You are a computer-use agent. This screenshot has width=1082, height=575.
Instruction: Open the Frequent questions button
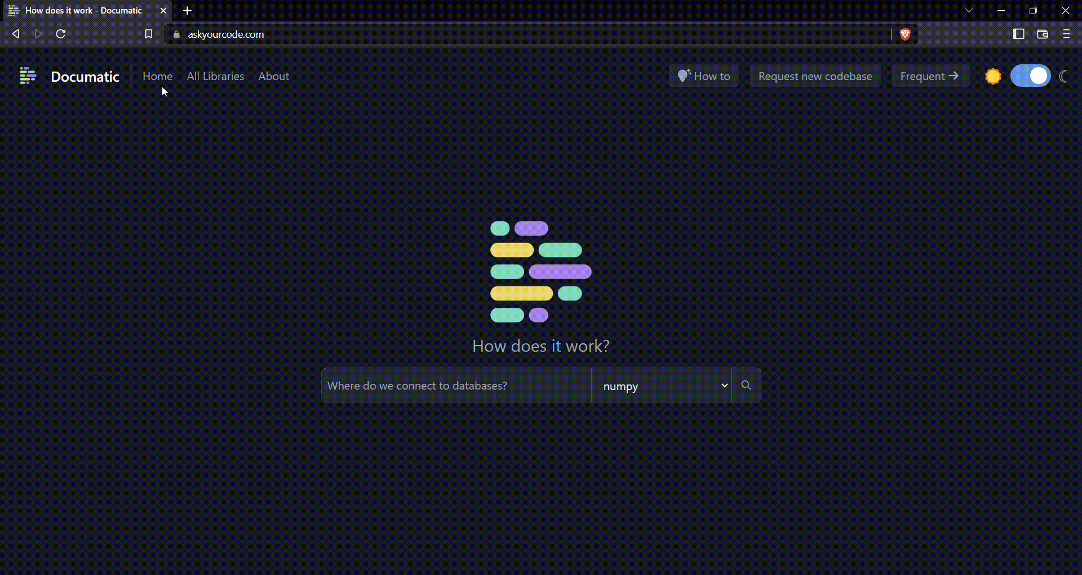coord(930,76)
